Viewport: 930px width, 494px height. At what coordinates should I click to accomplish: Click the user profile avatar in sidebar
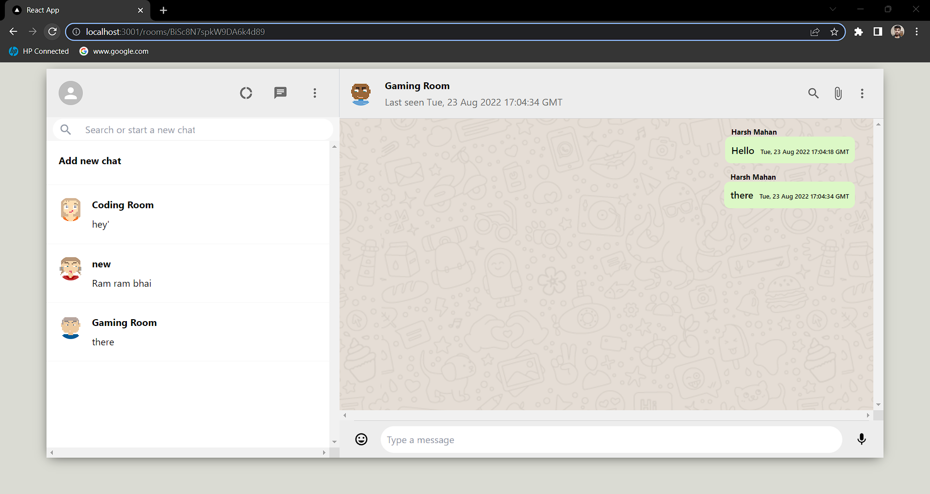click(71, 93)
